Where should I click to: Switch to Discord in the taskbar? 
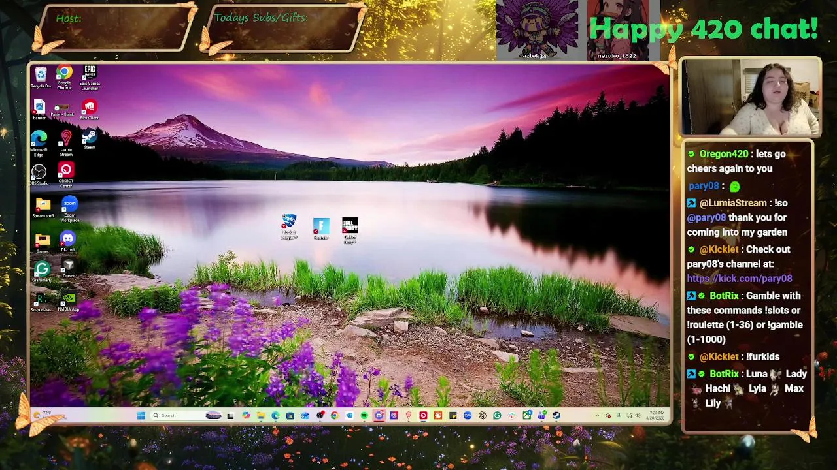379,415
